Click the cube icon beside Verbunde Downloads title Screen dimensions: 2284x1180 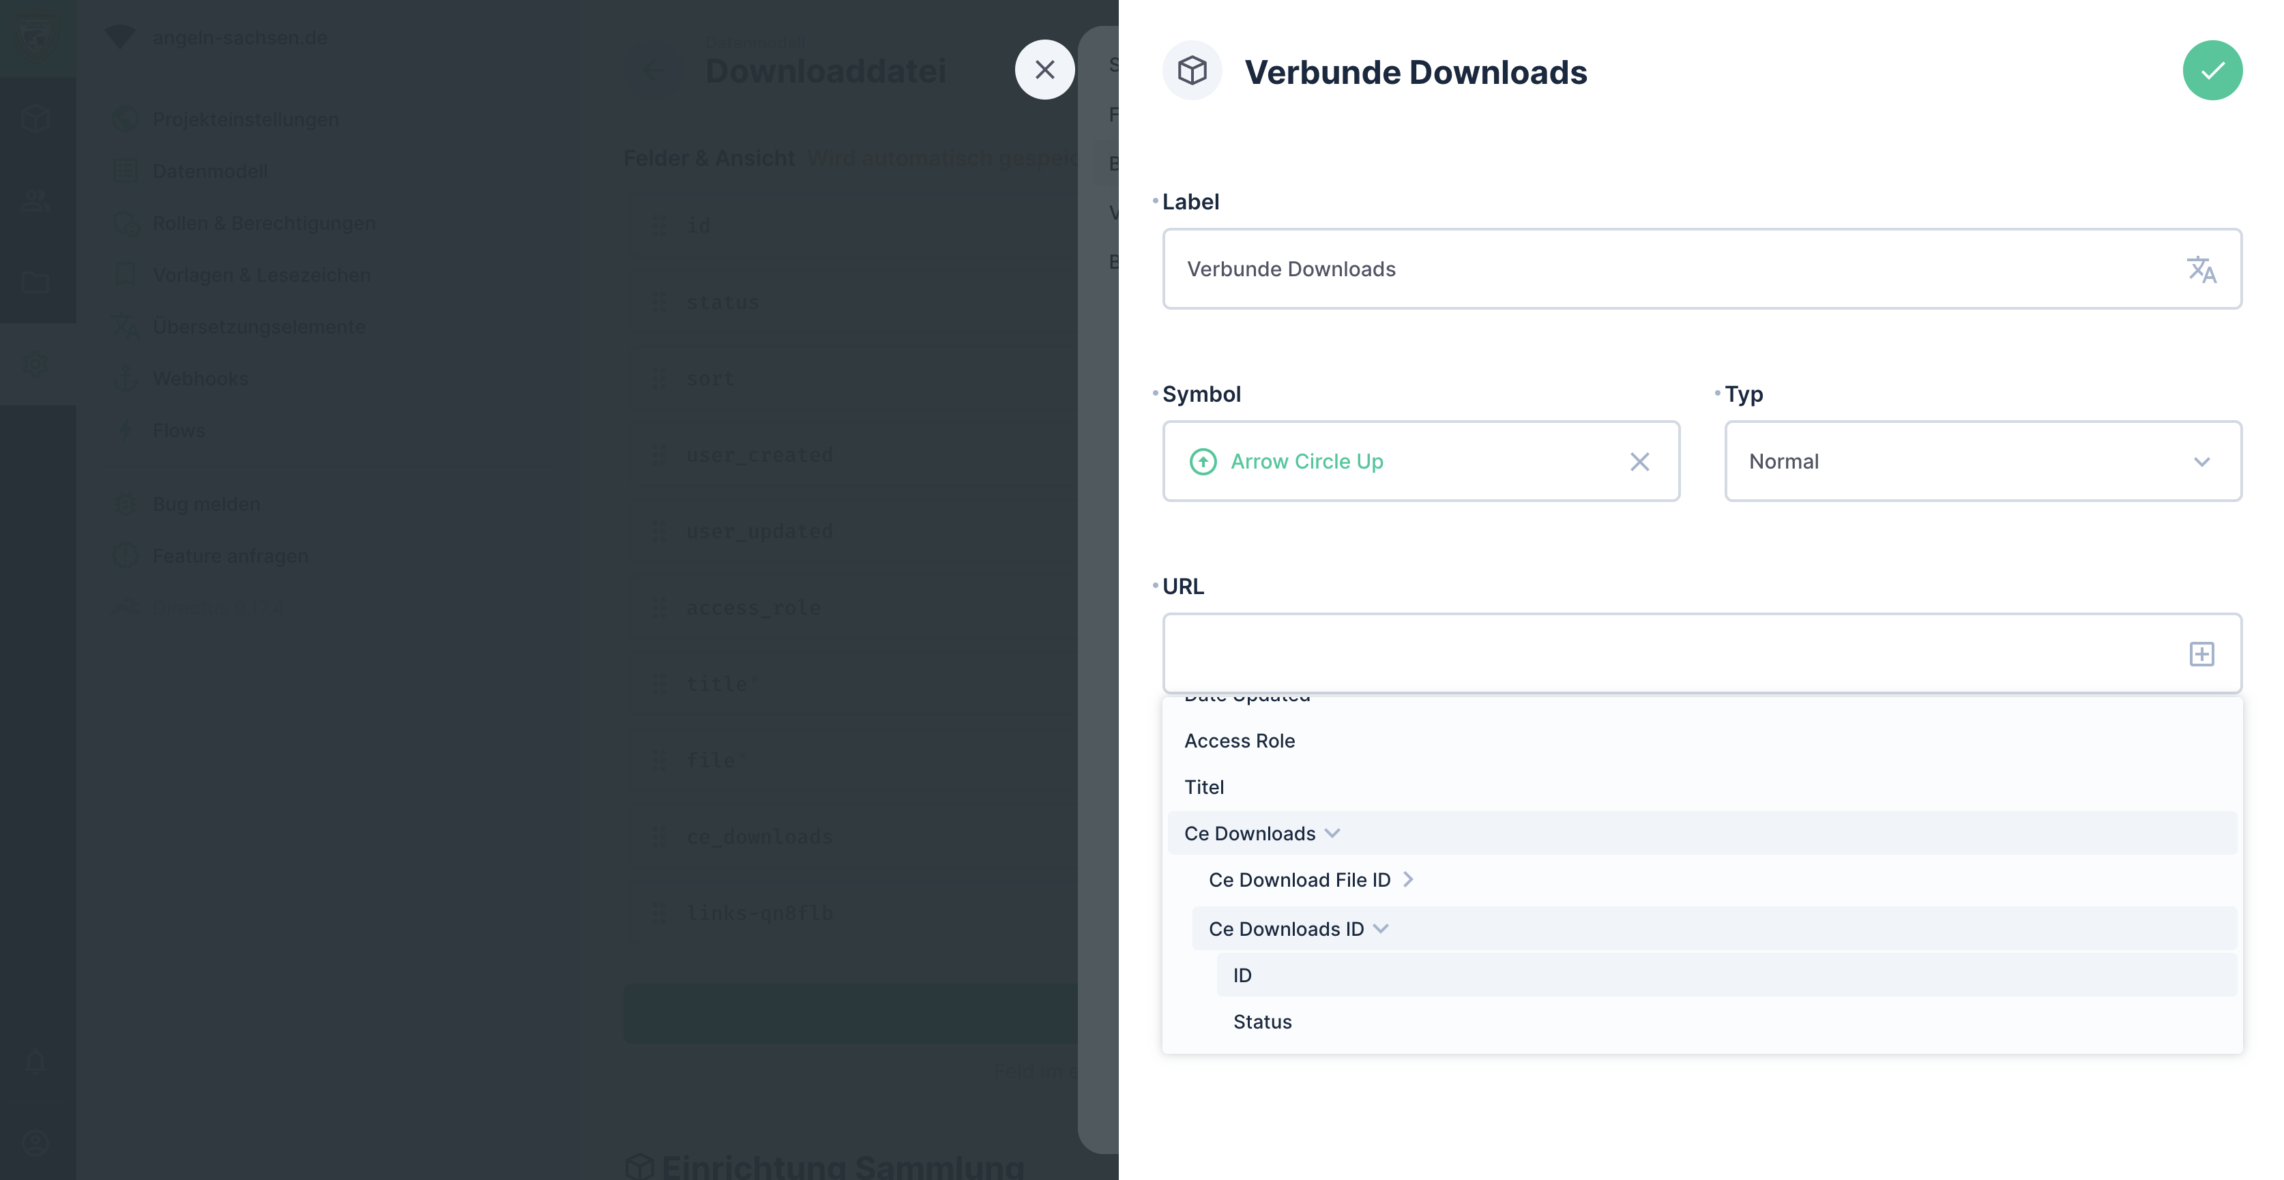(x=1192, y=71)
